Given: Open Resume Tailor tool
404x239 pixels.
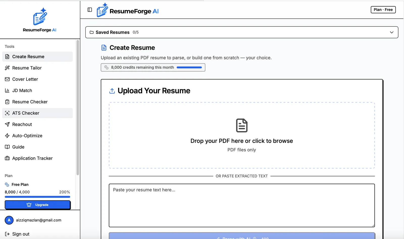Looking at the screenshot, I should [x=37, y=68].
